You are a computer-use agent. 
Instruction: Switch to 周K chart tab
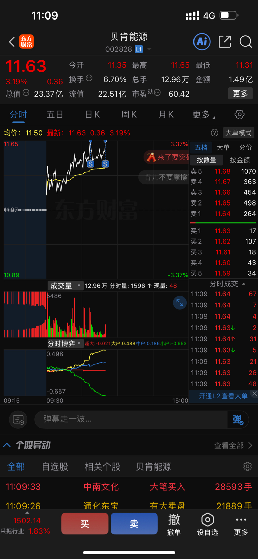tap(129, 115)
